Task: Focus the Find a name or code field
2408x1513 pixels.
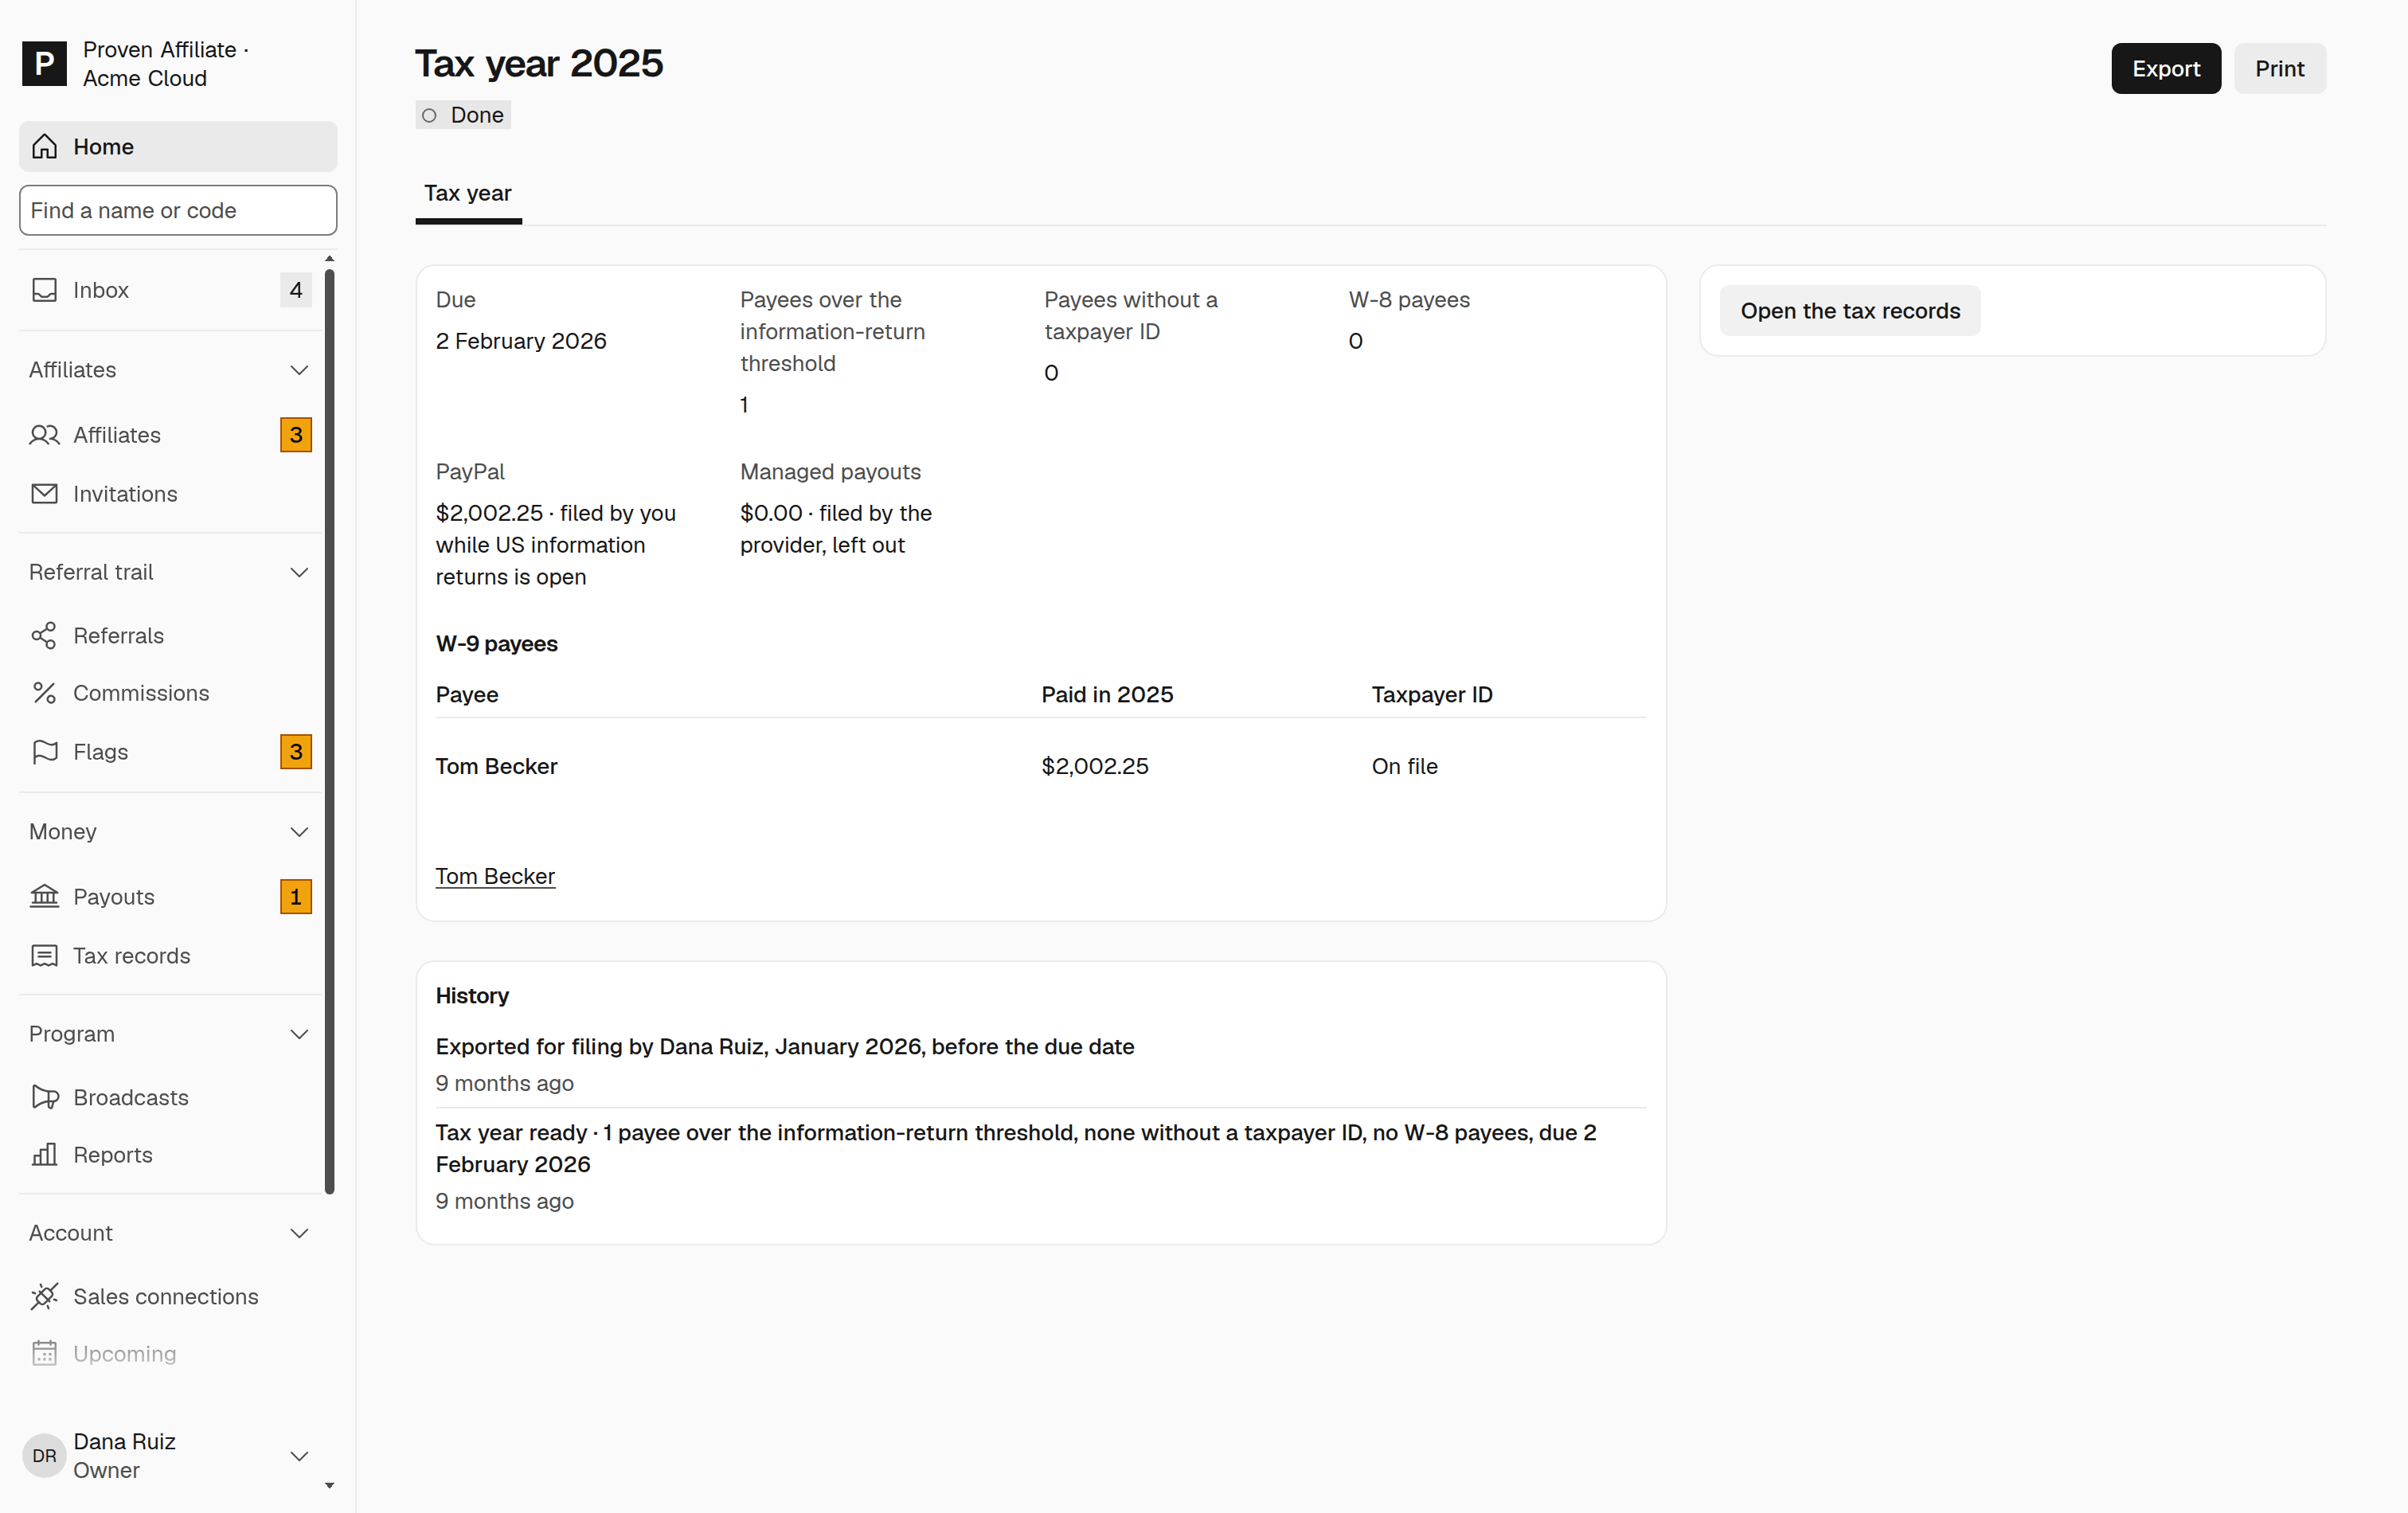Action: point(178,210)
